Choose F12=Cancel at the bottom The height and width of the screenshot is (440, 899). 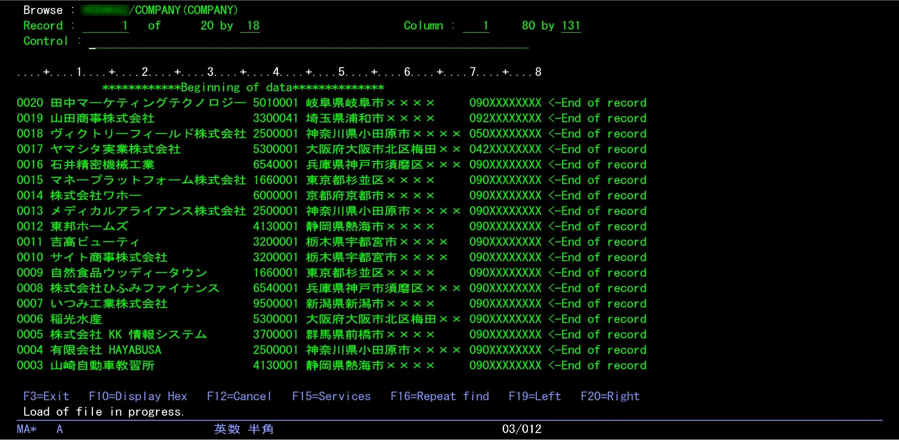(x=239, y=396)
